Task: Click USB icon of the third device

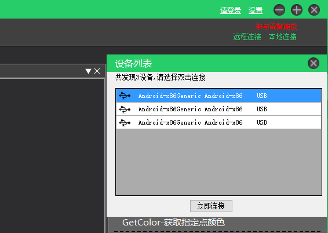Action: tap(125, 122)
